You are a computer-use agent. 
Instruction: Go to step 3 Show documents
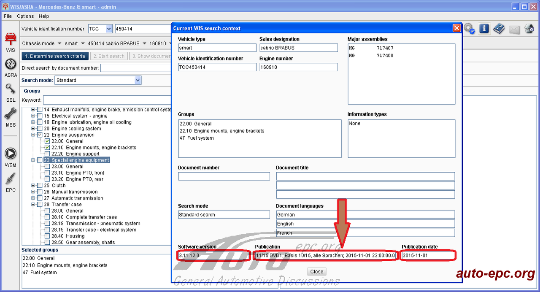pyautogui.click(x=150, y=56)
